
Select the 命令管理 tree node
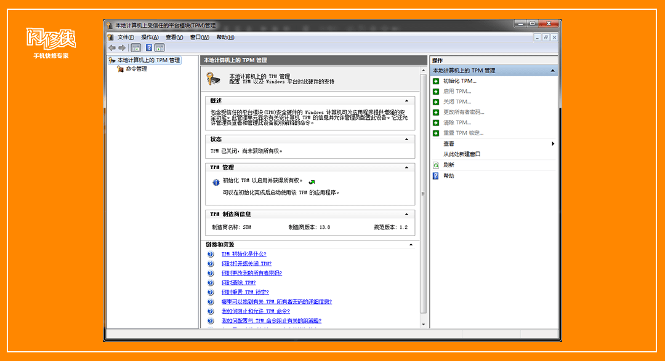(x=136, y=69)
